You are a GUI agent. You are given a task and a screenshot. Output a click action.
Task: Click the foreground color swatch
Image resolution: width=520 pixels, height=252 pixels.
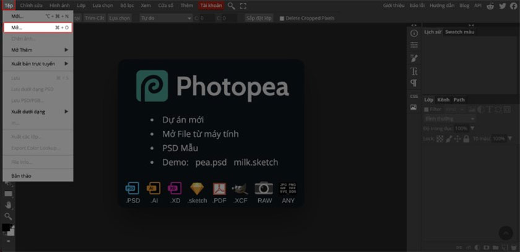click(6, 228)
